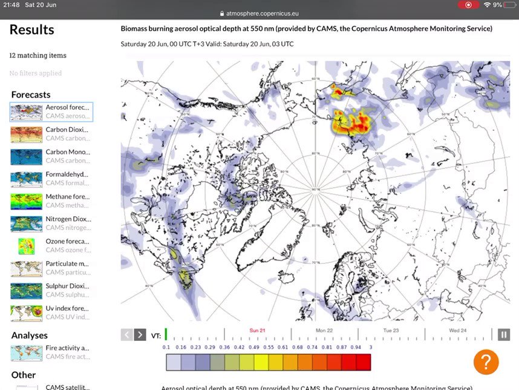Screen dimensions: 519x390
Task: Click the Other section heading
Action: click(24, 375)
